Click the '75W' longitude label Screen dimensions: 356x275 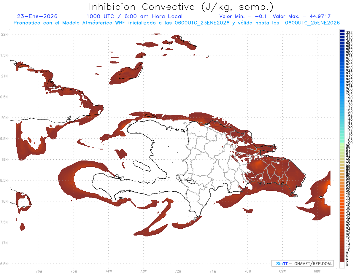point(74,271)
